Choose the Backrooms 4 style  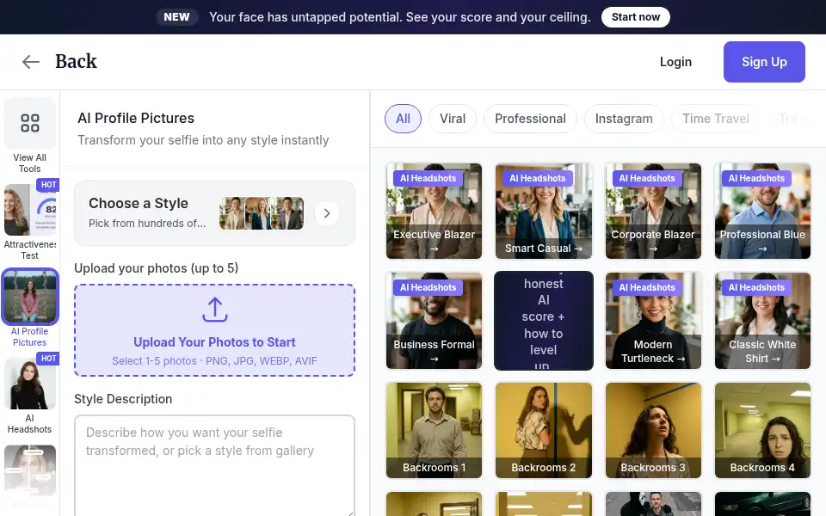762,431
